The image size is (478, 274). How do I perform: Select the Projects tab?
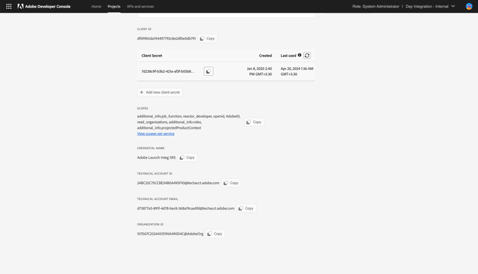pyautogui.click(x=113, y=6)
